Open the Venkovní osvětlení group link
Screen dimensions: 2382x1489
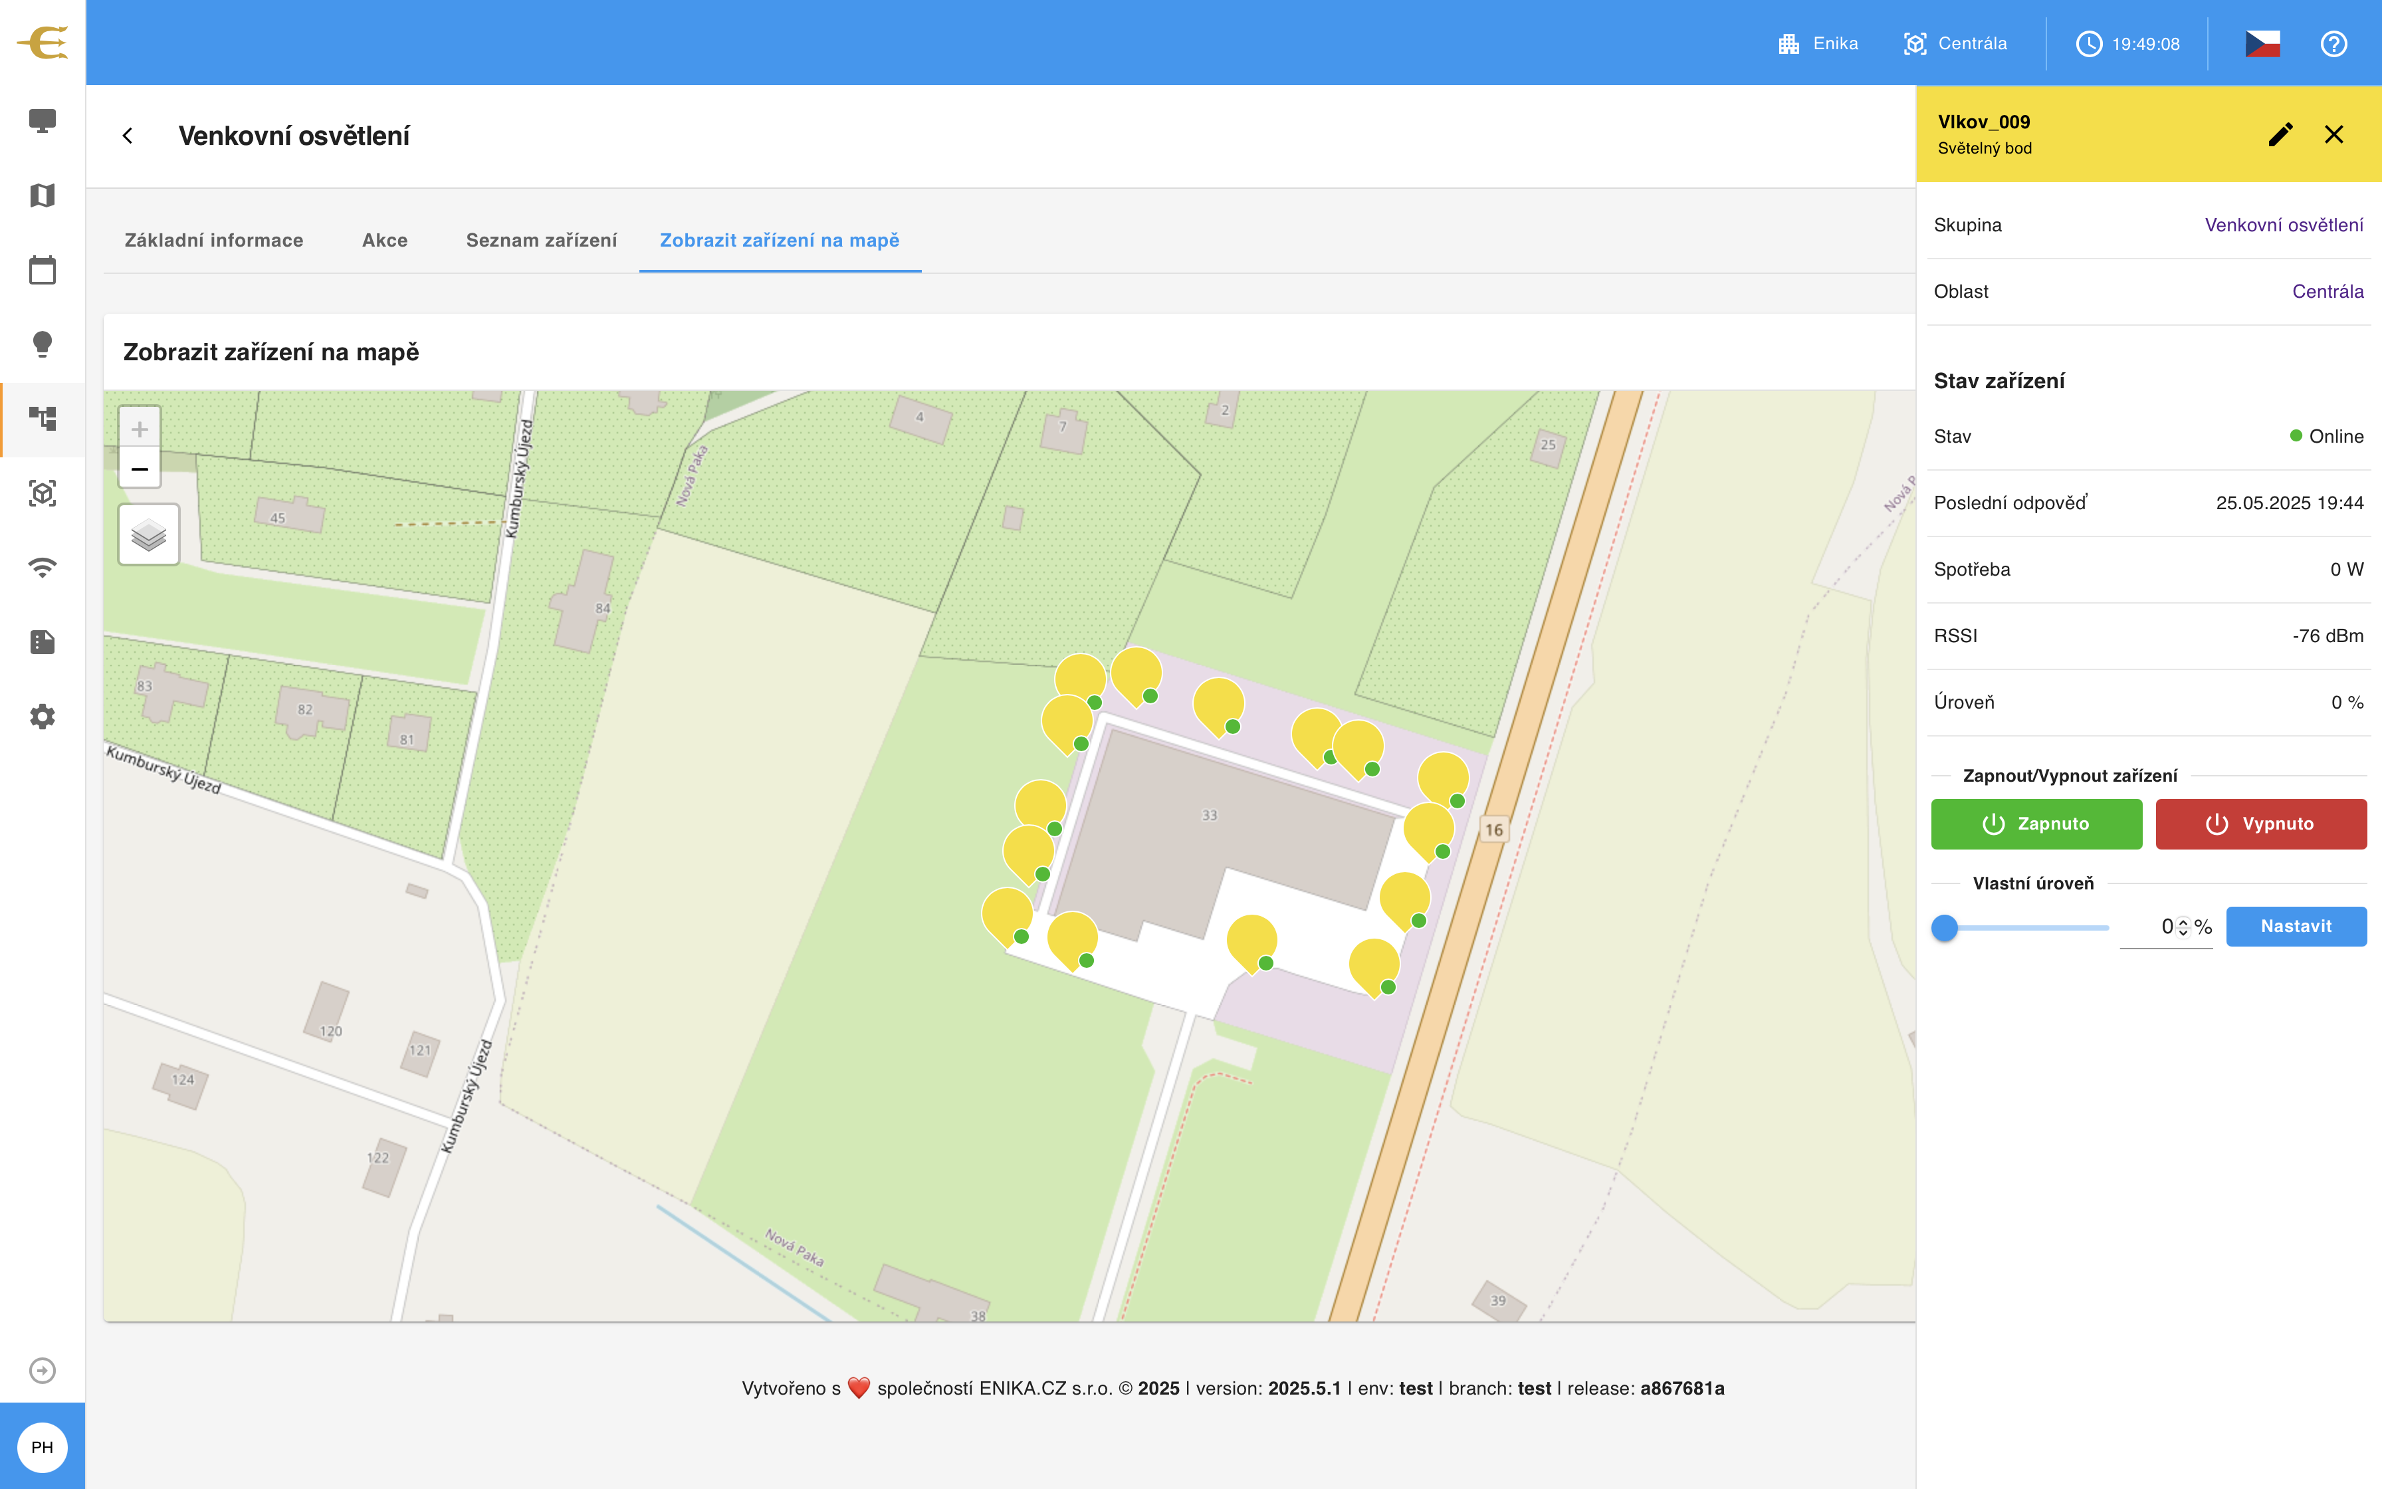coord(2284,225)
